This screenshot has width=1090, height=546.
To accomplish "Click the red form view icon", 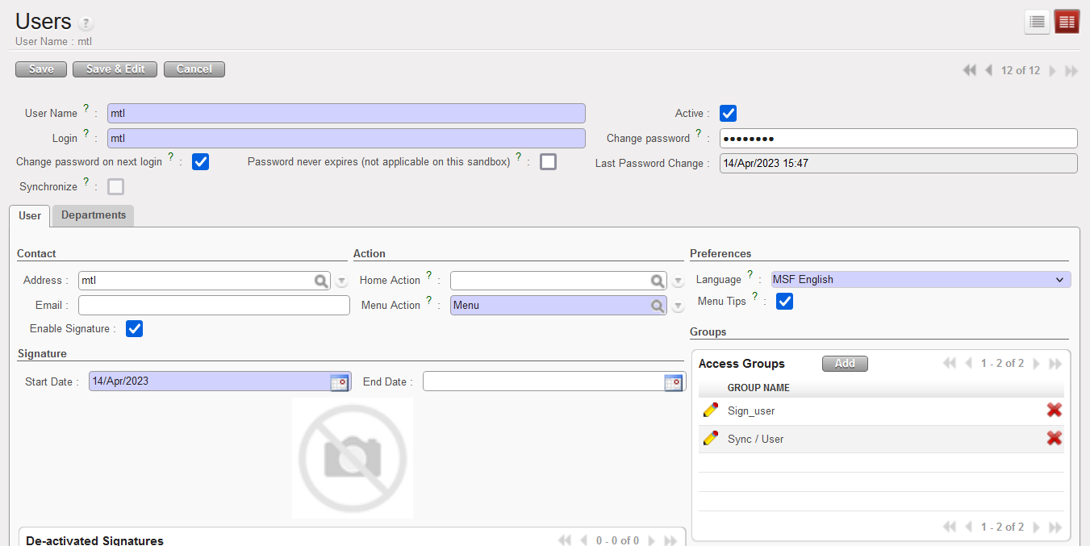I will pyautogui.click(x=1067, y=23).
